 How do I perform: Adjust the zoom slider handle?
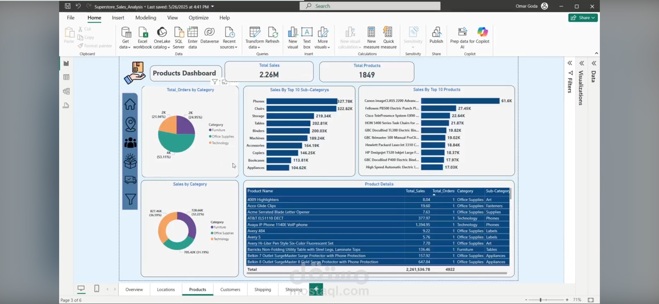(540, 300)
